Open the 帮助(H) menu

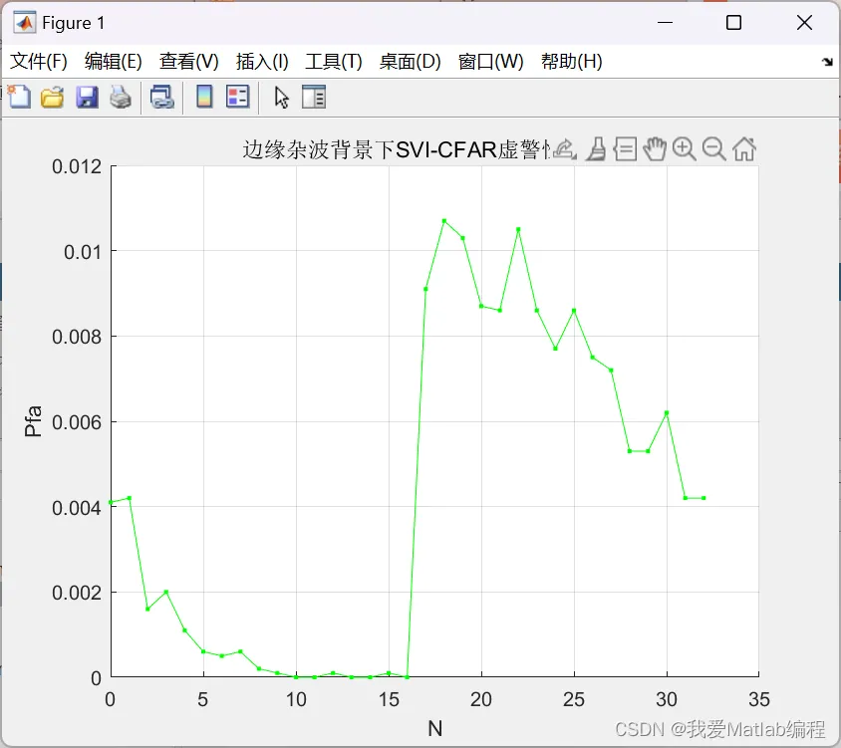coord(572,61)
